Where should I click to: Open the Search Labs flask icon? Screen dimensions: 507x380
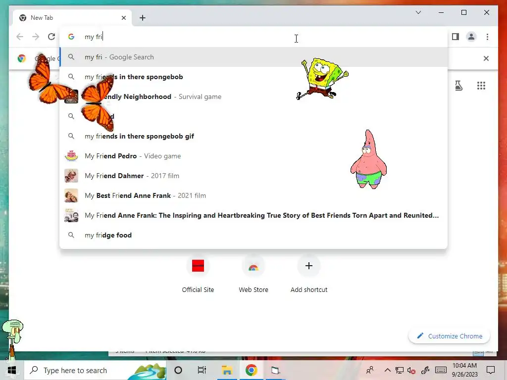point(458,86)
